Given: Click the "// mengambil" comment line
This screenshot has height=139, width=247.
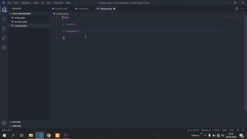Looking at the screenshot, I should [x=70, y=31].
